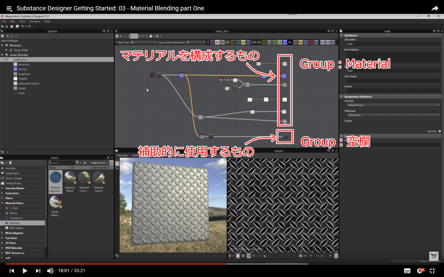
Task: Open the Tools menu
Action: coord(22,22)
